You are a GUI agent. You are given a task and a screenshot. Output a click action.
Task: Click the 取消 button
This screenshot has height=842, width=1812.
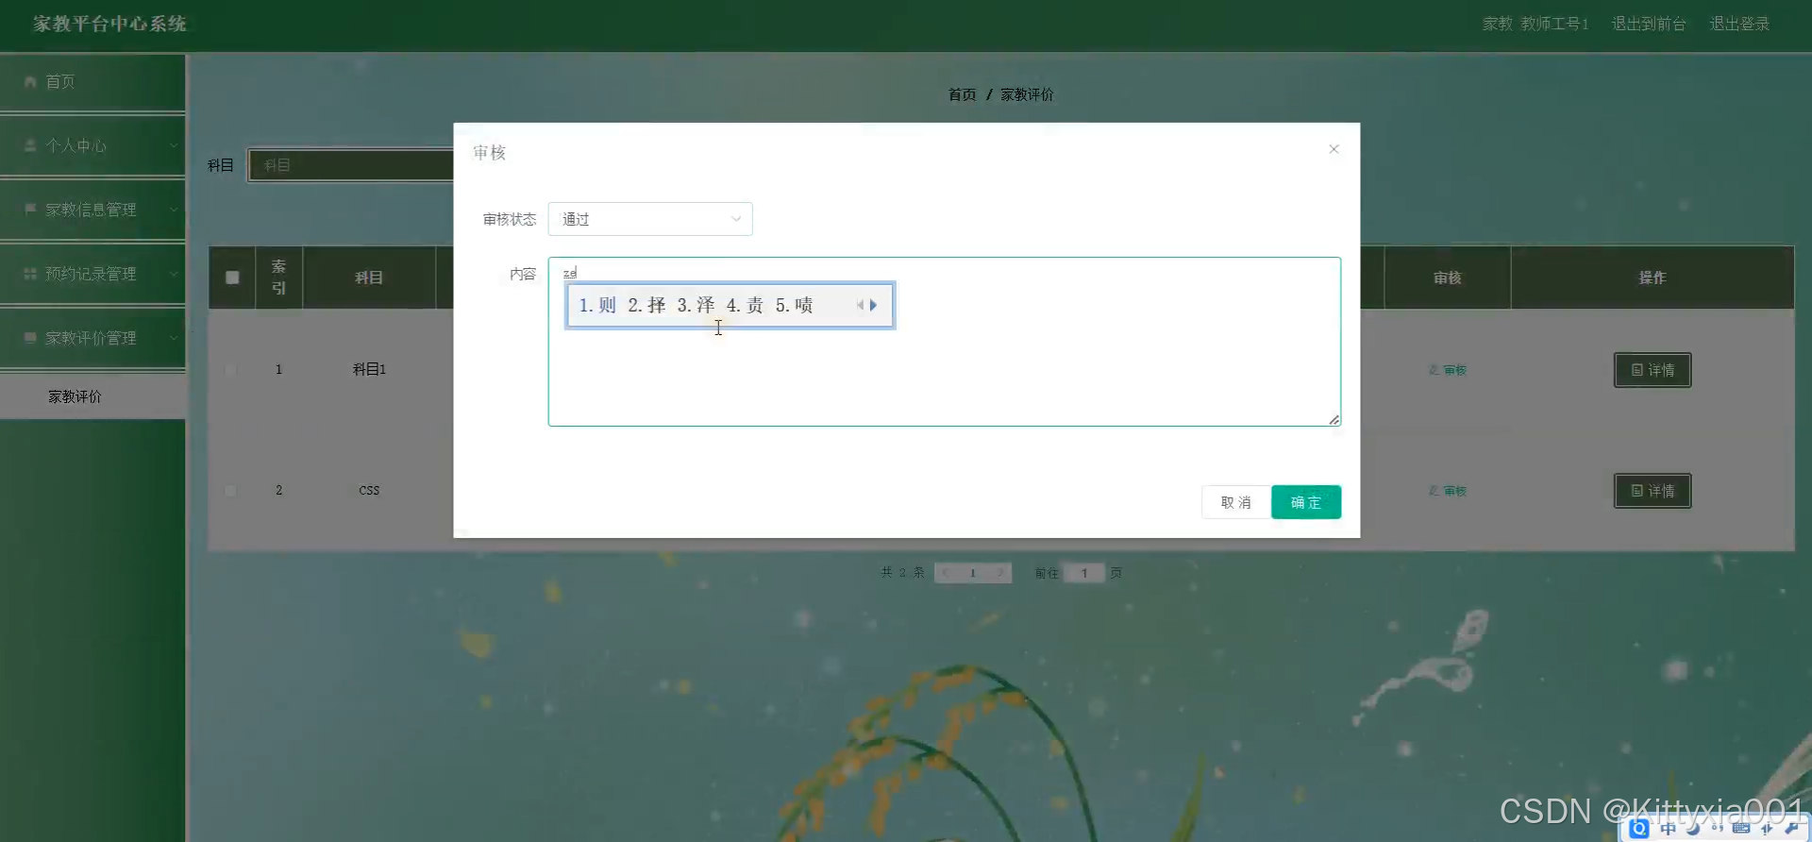1235,502
